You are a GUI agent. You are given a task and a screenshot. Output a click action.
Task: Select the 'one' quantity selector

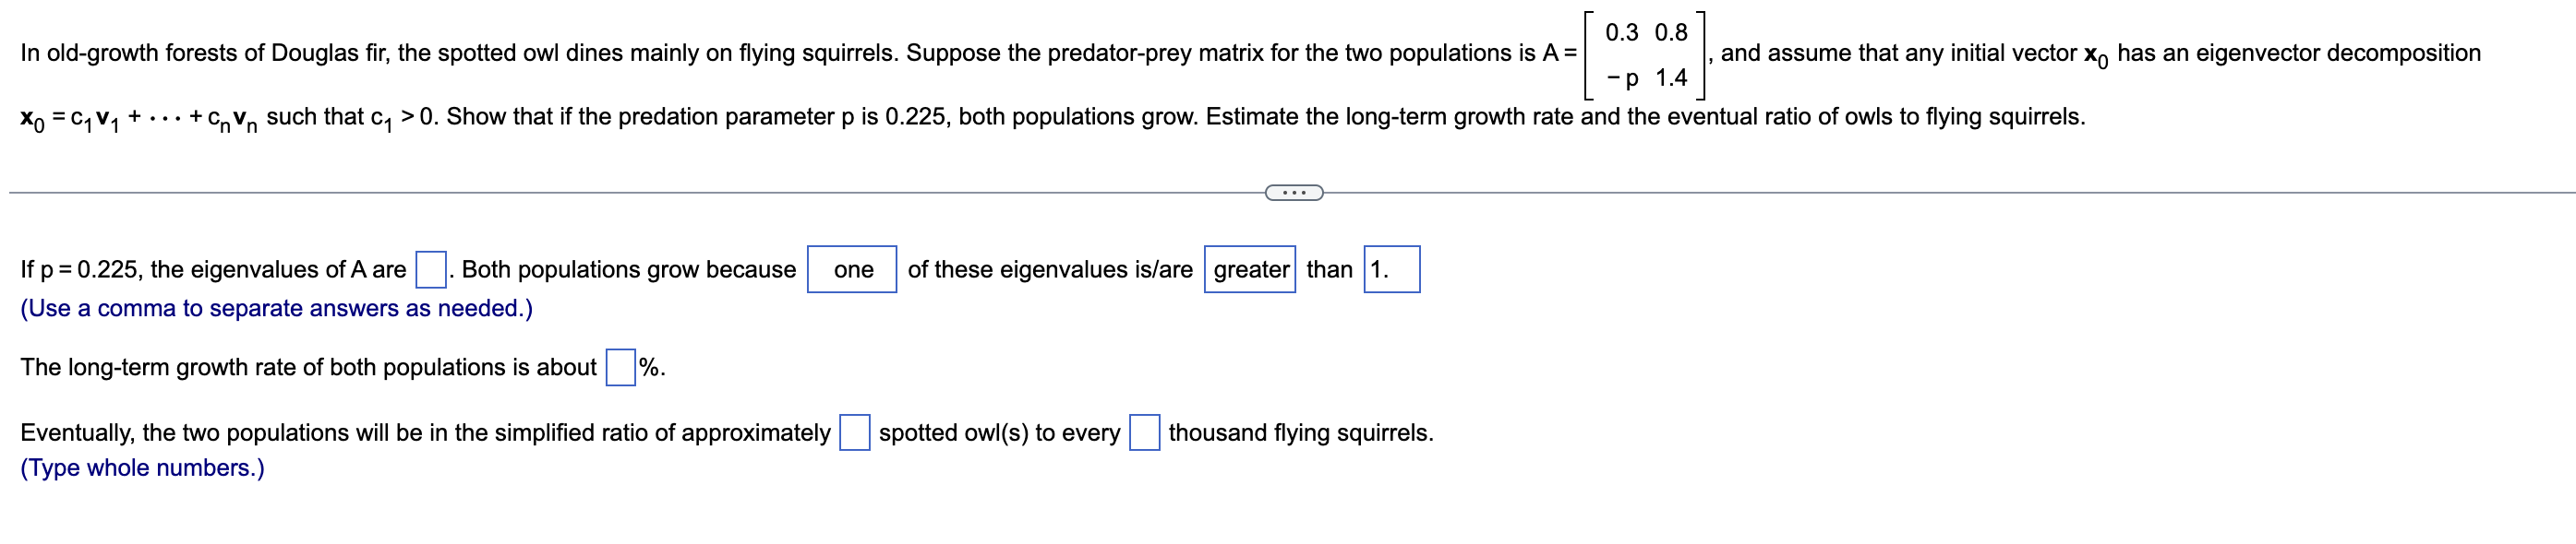click(x=851, y=269)
